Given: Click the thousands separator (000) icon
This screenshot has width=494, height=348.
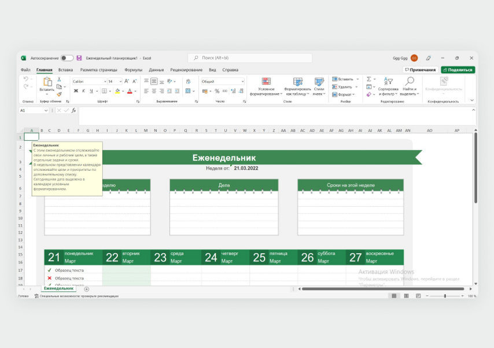Looking at the screenshot, I should pyautogui.click(x=224, y=91).
